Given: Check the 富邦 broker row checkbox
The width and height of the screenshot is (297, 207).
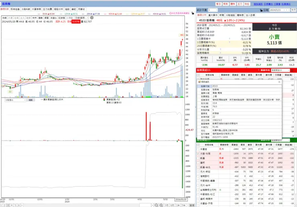Looking at the screenshot, I should (198, 163).
